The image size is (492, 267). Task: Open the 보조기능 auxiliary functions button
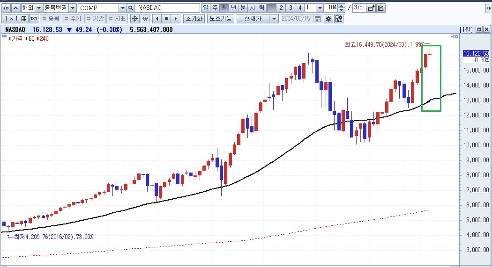tap(221, 19)
